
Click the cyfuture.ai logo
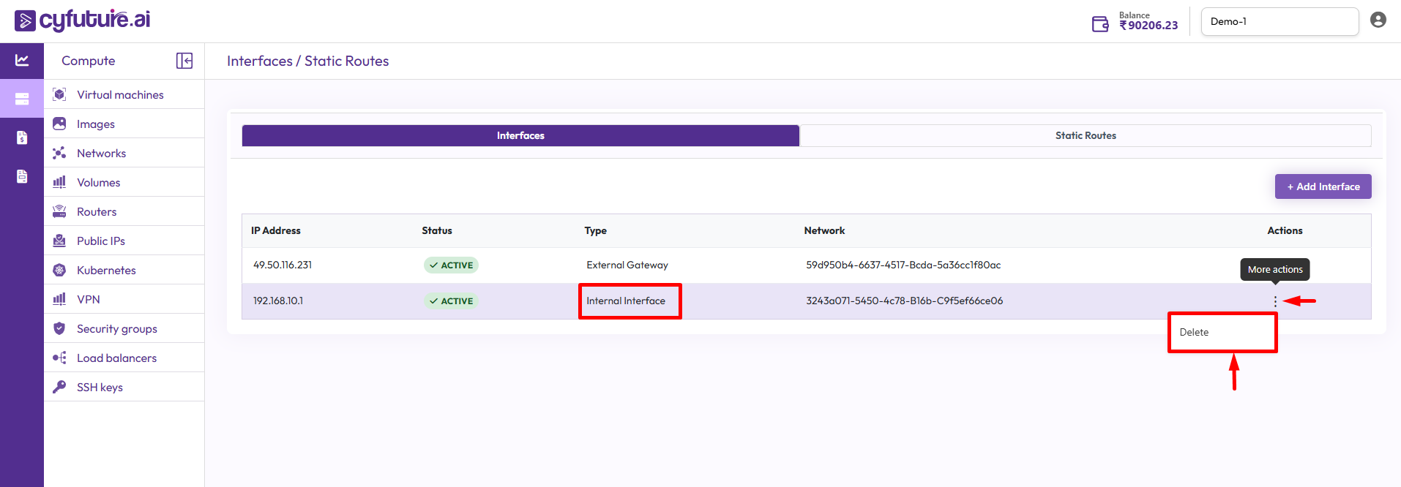pos(83,20)
